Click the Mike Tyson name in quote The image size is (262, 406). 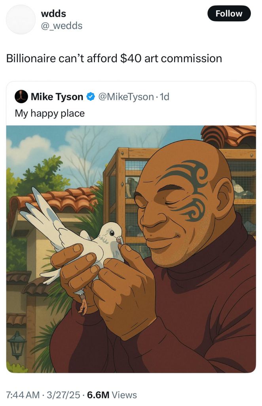tap(57, 96)
